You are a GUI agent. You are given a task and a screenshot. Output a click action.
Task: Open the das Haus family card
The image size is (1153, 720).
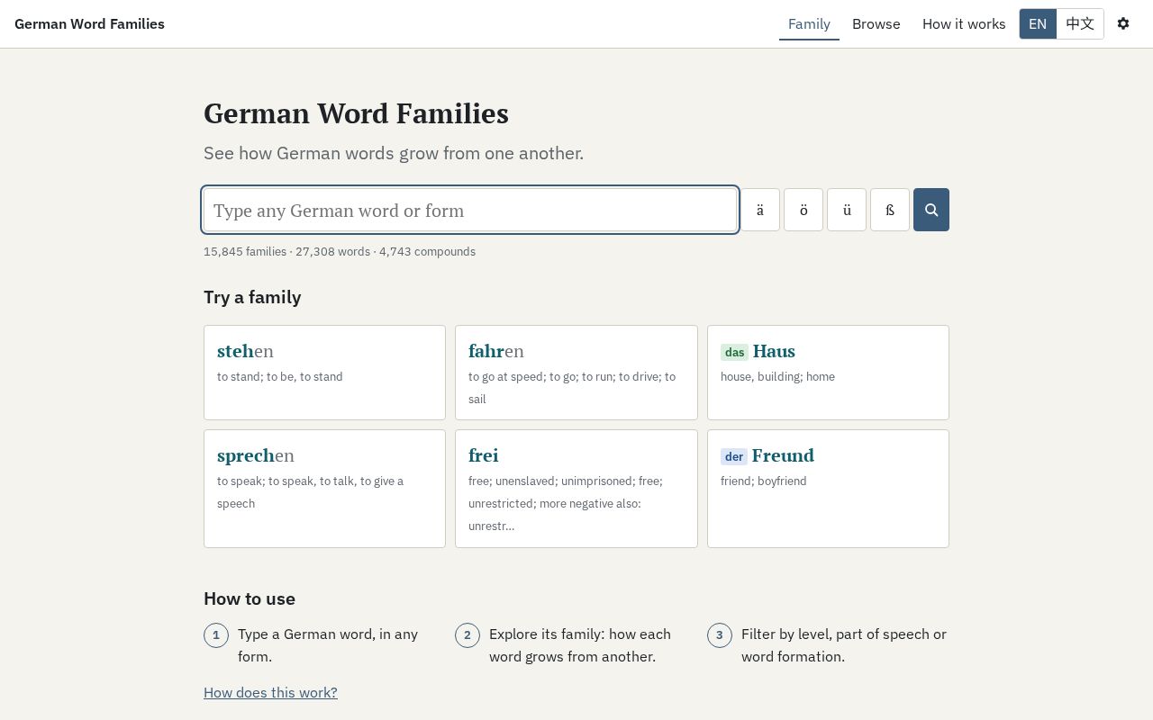click(x=828, y=373)
